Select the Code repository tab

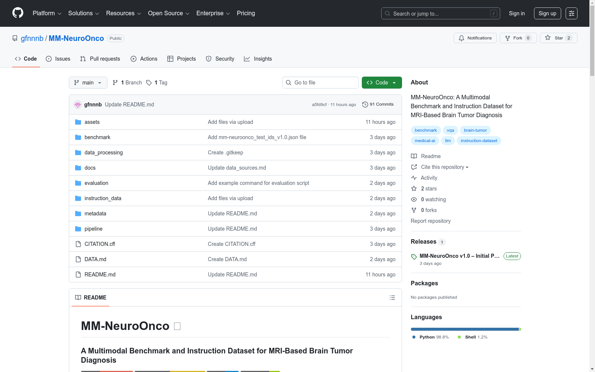(26, 59)
